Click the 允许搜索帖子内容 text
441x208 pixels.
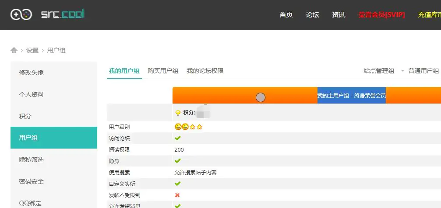[x=195, y=172]
